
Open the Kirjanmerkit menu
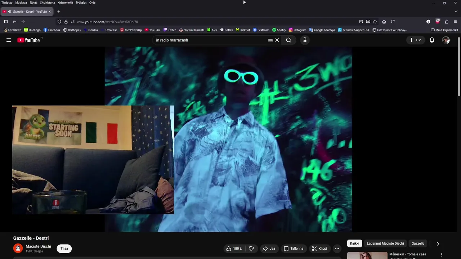pyautogui.click(x=65, y=3)
